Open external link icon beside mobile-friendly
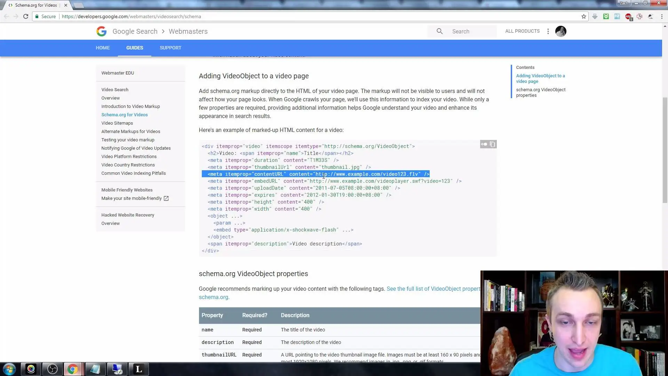 coord(166,198)
